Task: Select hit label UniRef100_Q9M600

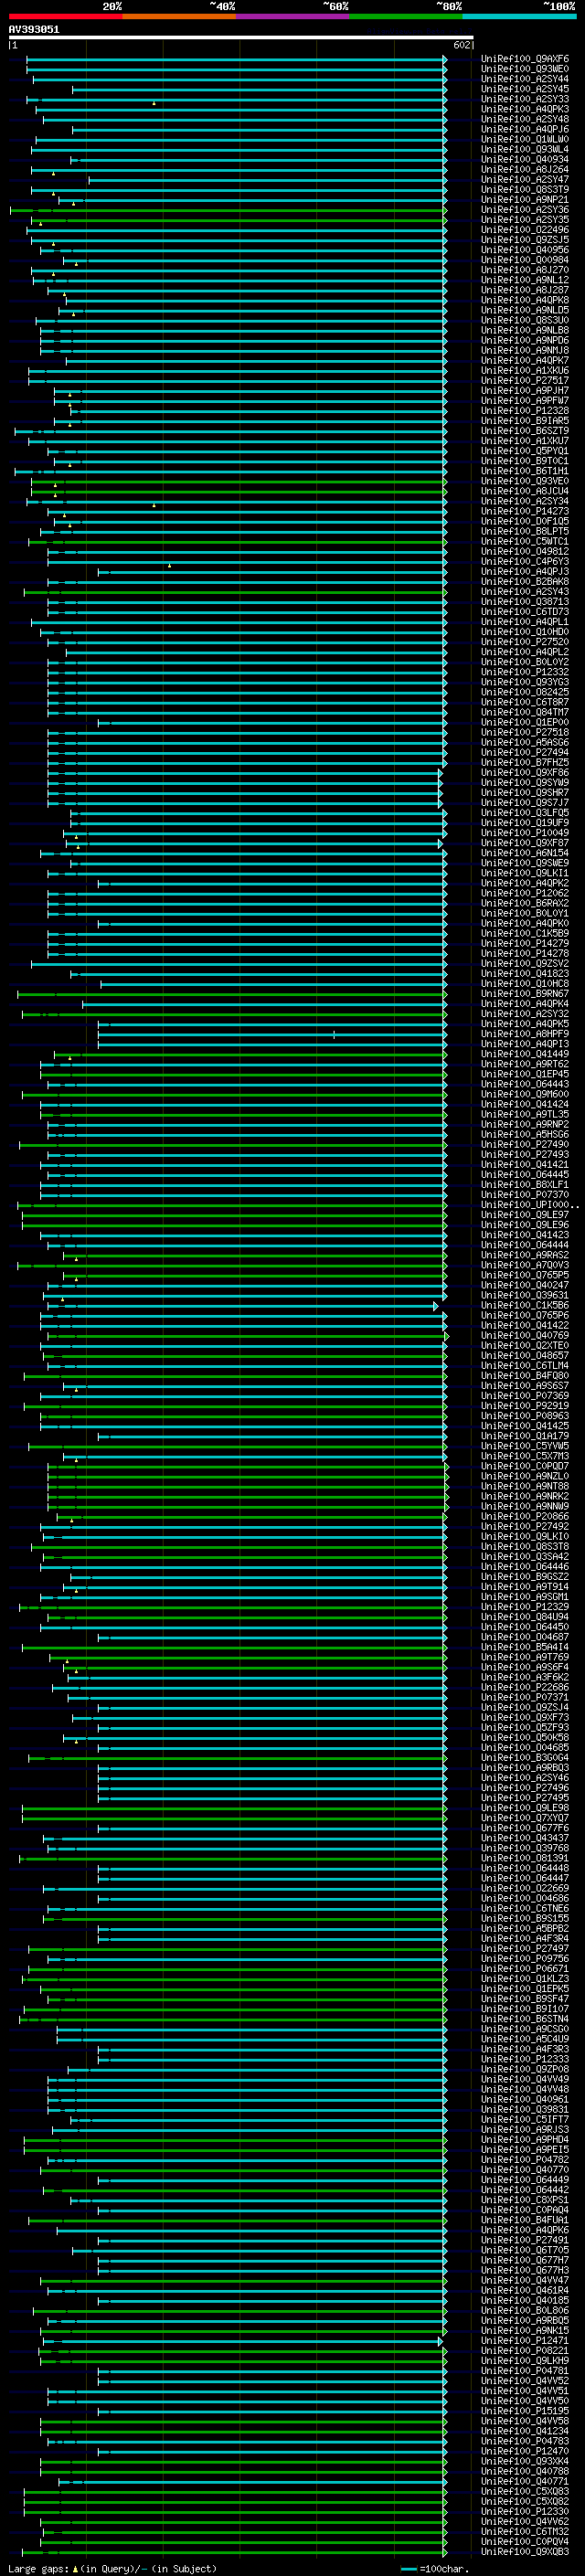Action: [x=524, y=1094]
